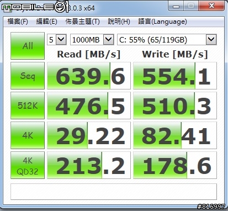Click the 4K QD32 write result 178.6
The height and width of the screenshot is (211, 228).
pos(175,165)
